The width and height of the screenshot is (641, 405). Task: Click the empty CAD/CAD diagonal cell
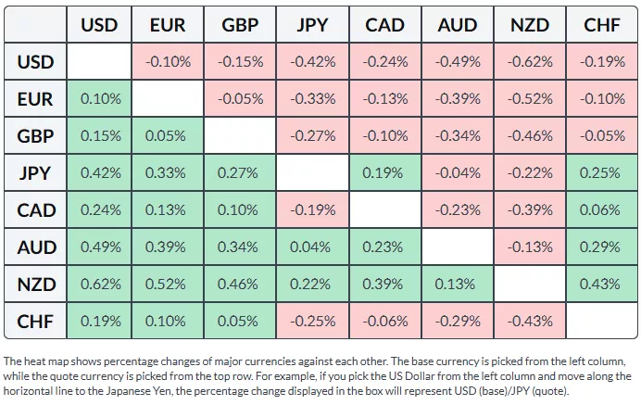pyautogui.click(x=386, y=210)
